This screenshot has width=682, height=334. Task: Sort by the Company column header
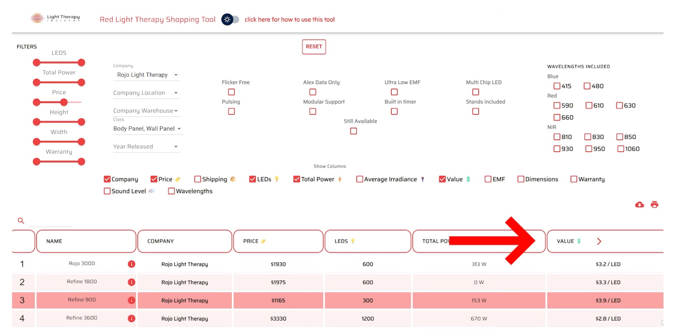pos(185,241)
